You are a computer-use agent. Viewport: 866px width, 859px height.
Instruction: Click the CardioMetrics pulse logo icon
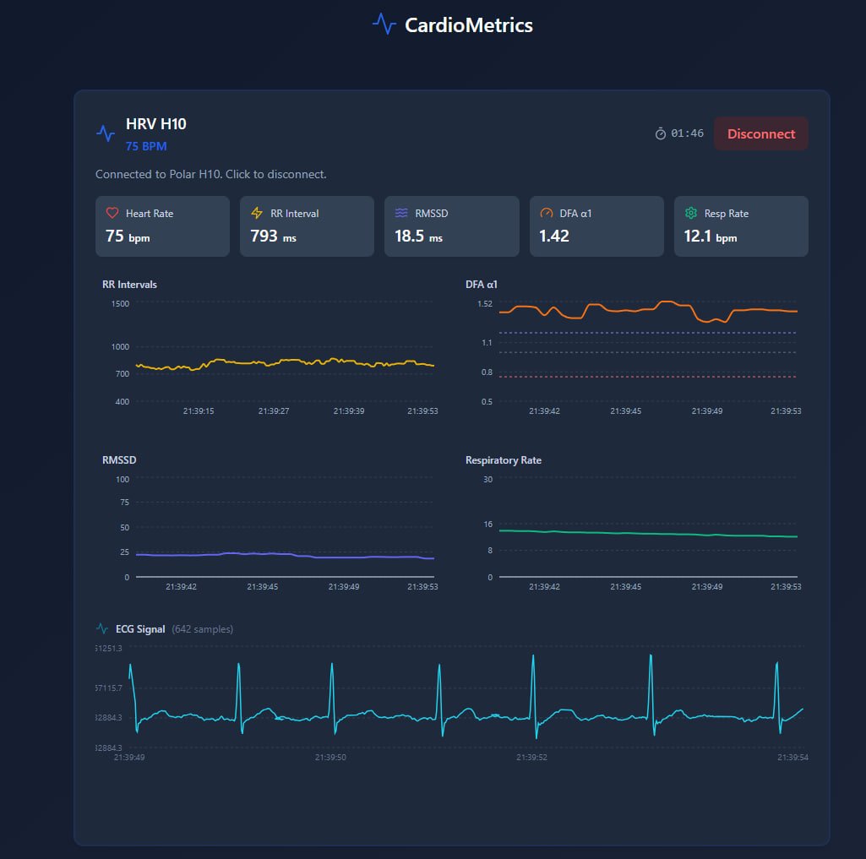coord(384,24)
